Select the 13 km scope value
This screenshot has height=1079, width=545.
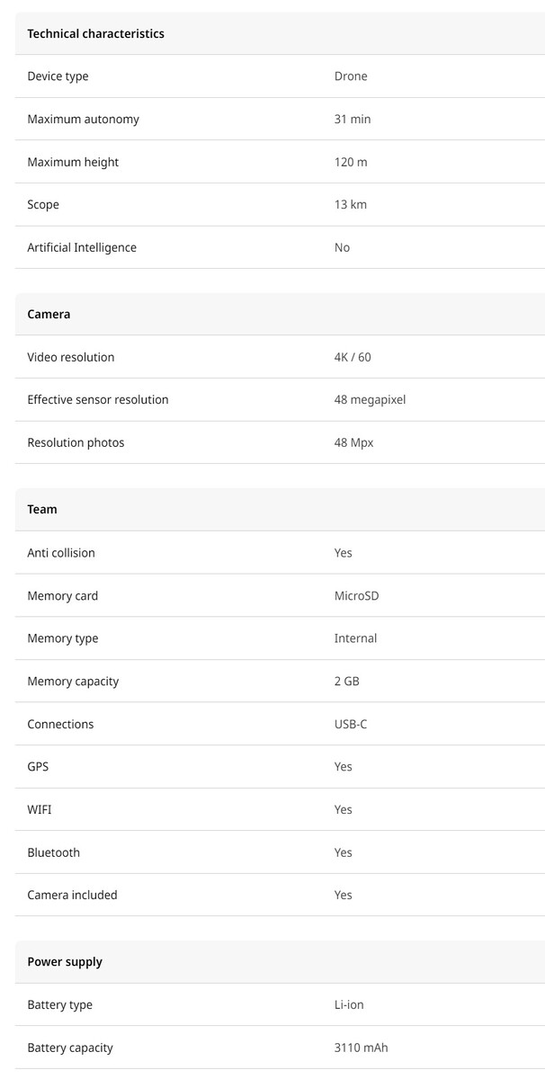click(x=351, y=204)
